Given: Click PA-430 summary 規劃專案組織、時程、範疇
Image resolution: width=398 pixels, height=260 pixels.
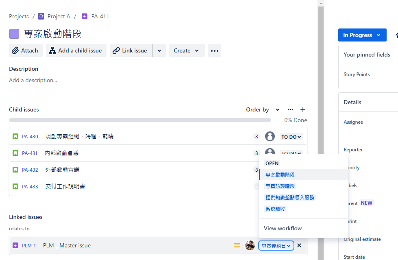Looking at the screenshot, I should click(x=79, y=136).
